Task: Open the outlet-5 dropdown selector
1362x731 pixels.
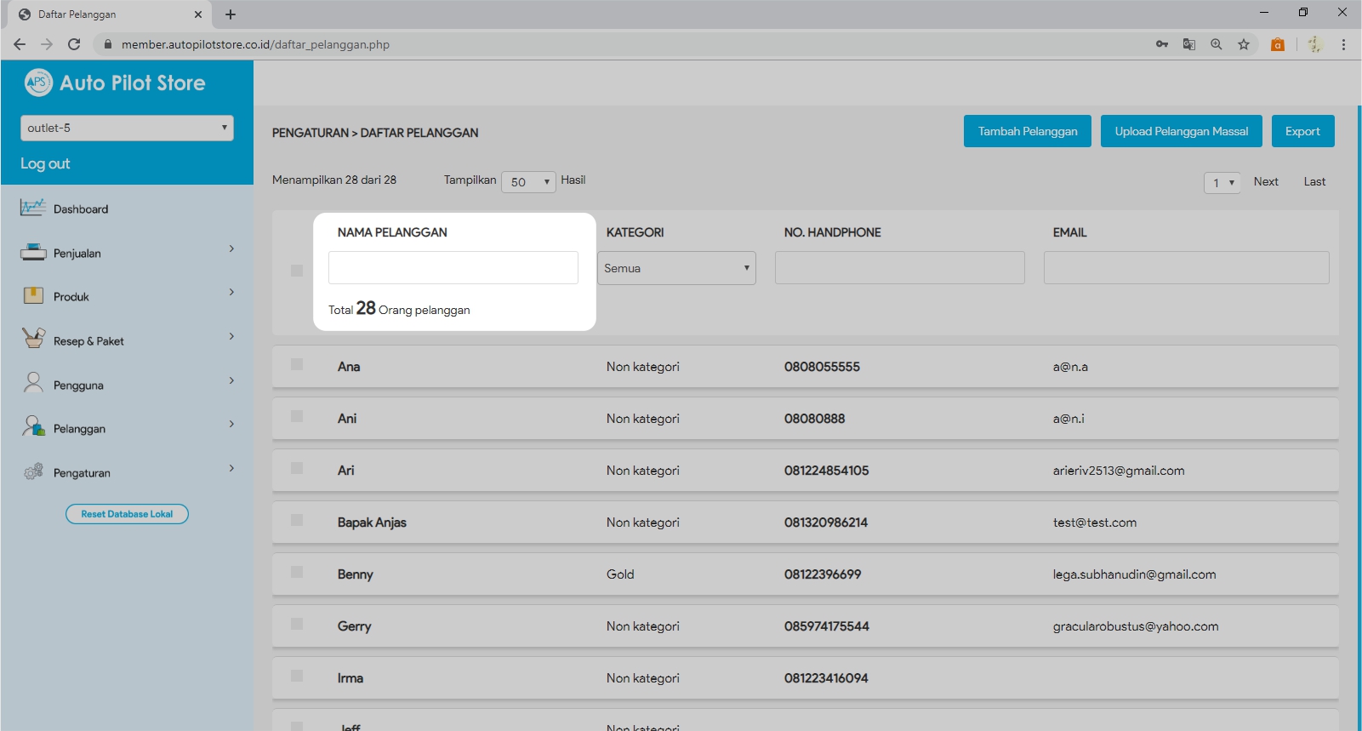Action: [x=127, y=128]
